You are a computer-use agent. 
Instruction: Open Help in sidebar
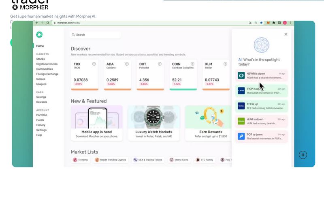point(39,135)
